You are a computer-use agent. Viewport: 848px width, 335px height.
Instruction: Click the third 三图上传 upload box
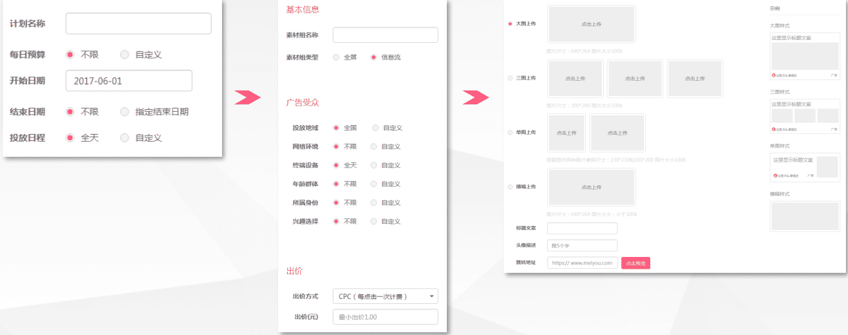pos(694,78)
